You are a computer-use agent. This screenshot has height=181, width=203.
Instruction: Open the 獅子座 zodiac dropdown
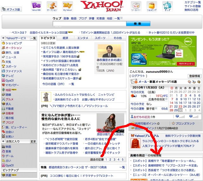156,108
